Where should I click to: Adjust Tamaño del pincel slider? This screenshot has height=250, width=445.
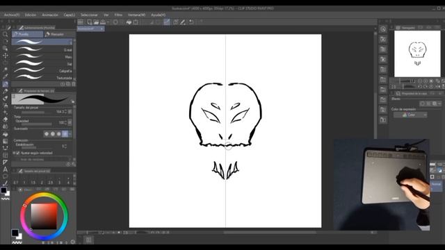[x=36, y=112]
